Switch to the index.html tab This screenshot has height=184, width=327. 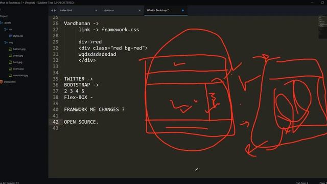click(x=66, y=10)
